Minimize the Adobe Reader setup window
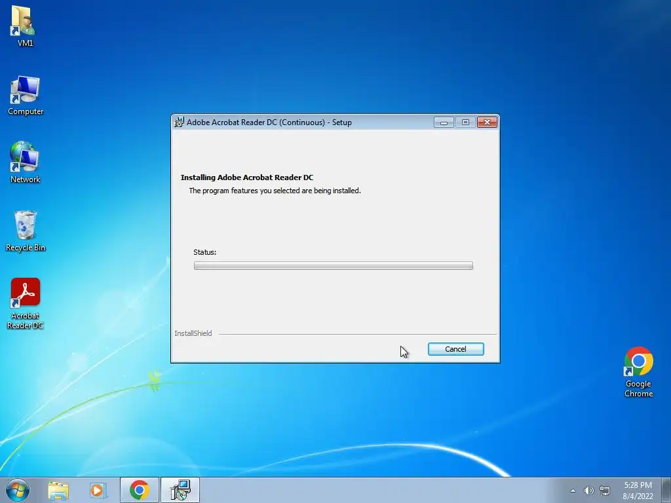This screenshot has width=671, height=503. (x=444, y=122)
